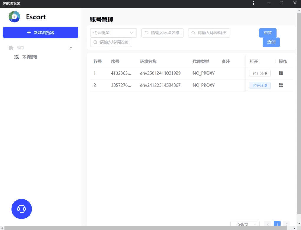
Task: Expand the 代理类型 dropdown
Action: (113, 33)
